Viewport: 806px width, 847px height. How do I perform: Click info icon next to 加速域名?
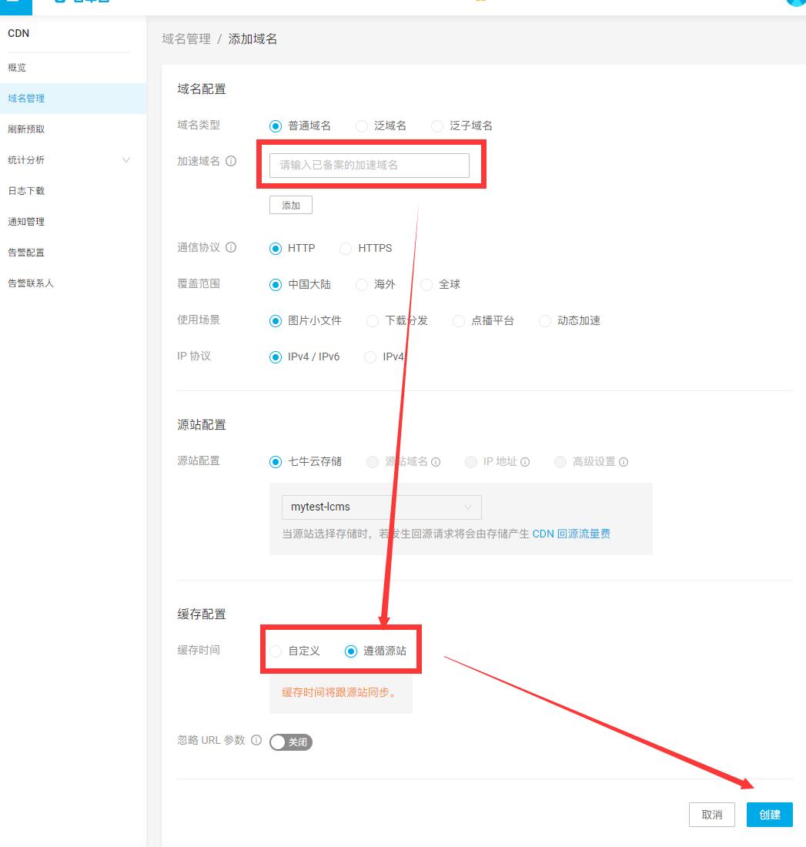231,161
